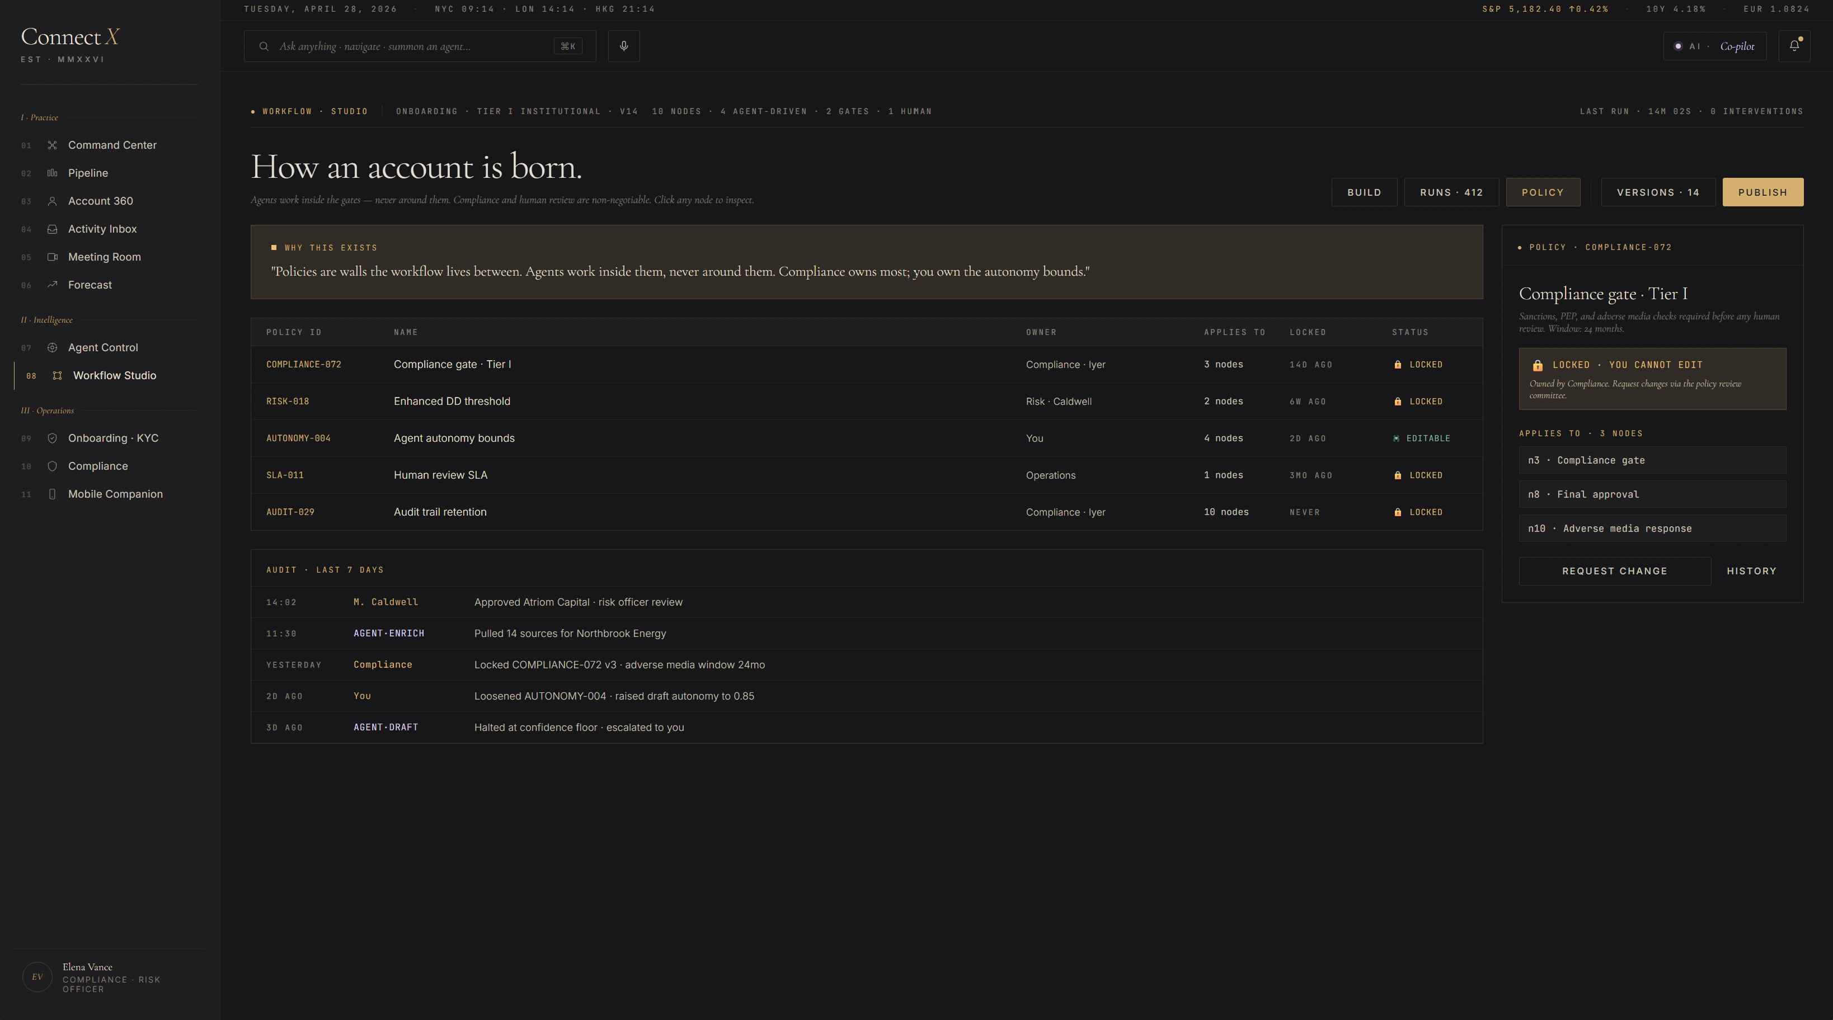Open the notifications bell
Screen dimensions: 1833x1020
[x=1794, y=46]
